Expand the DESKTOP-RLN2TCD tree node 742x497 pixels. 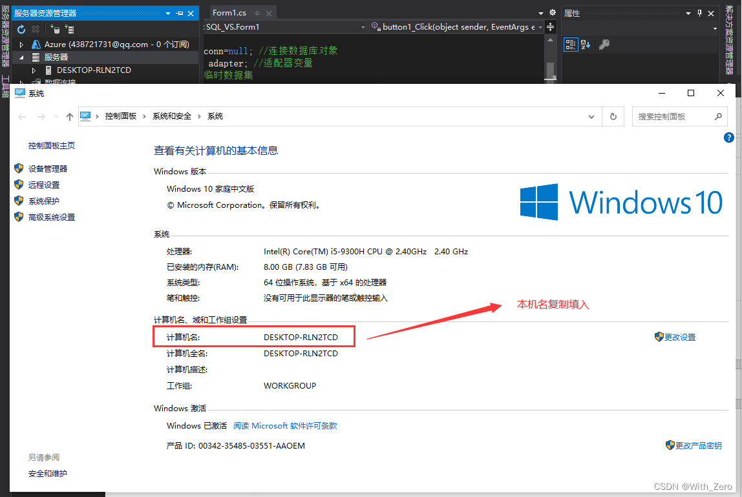pos(34,70)
